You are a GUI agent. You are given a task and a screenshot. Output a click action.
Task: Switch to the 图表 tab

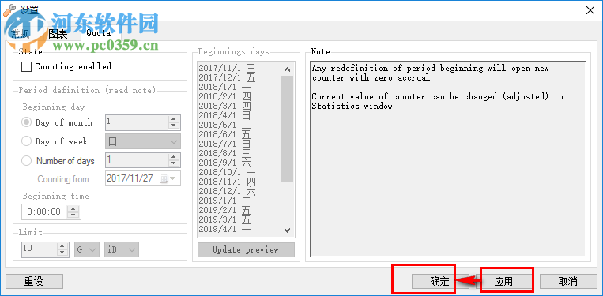tap(58, 34)
